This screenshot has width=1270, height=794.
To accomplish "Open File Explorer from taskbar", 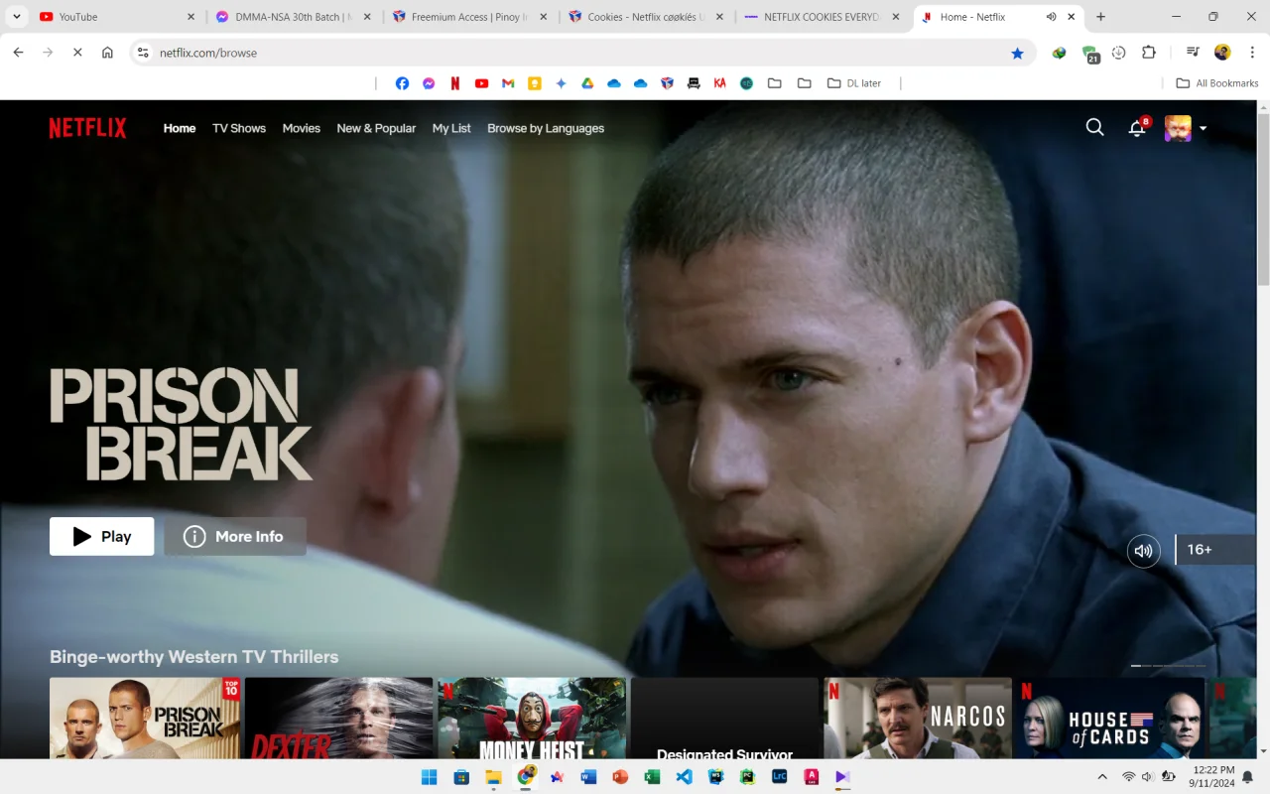I will tap(493, 777).
